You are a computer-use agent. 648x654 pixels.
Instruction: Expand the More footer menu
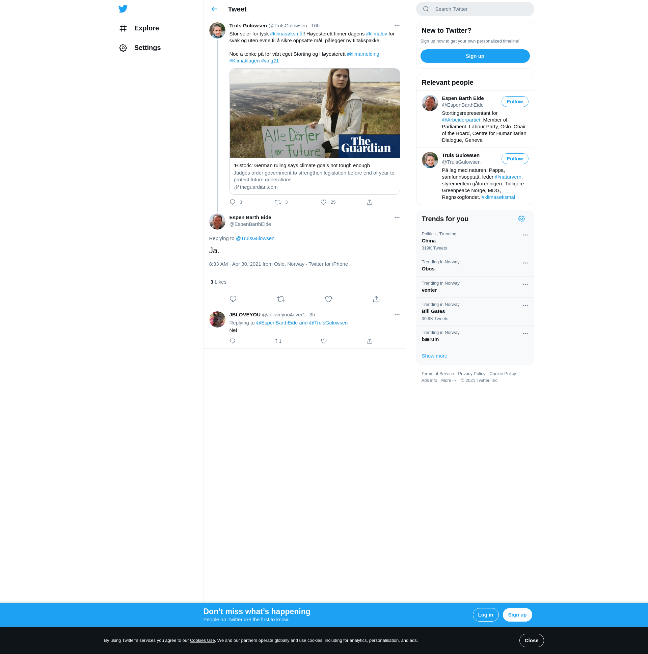point(448,381)
